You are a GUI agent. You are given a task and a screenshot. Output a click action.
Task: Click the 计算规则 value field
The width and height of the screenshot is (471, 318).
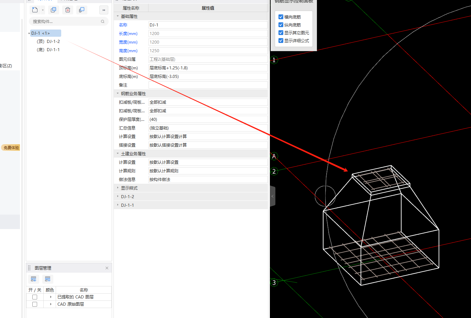click(208, 171)
